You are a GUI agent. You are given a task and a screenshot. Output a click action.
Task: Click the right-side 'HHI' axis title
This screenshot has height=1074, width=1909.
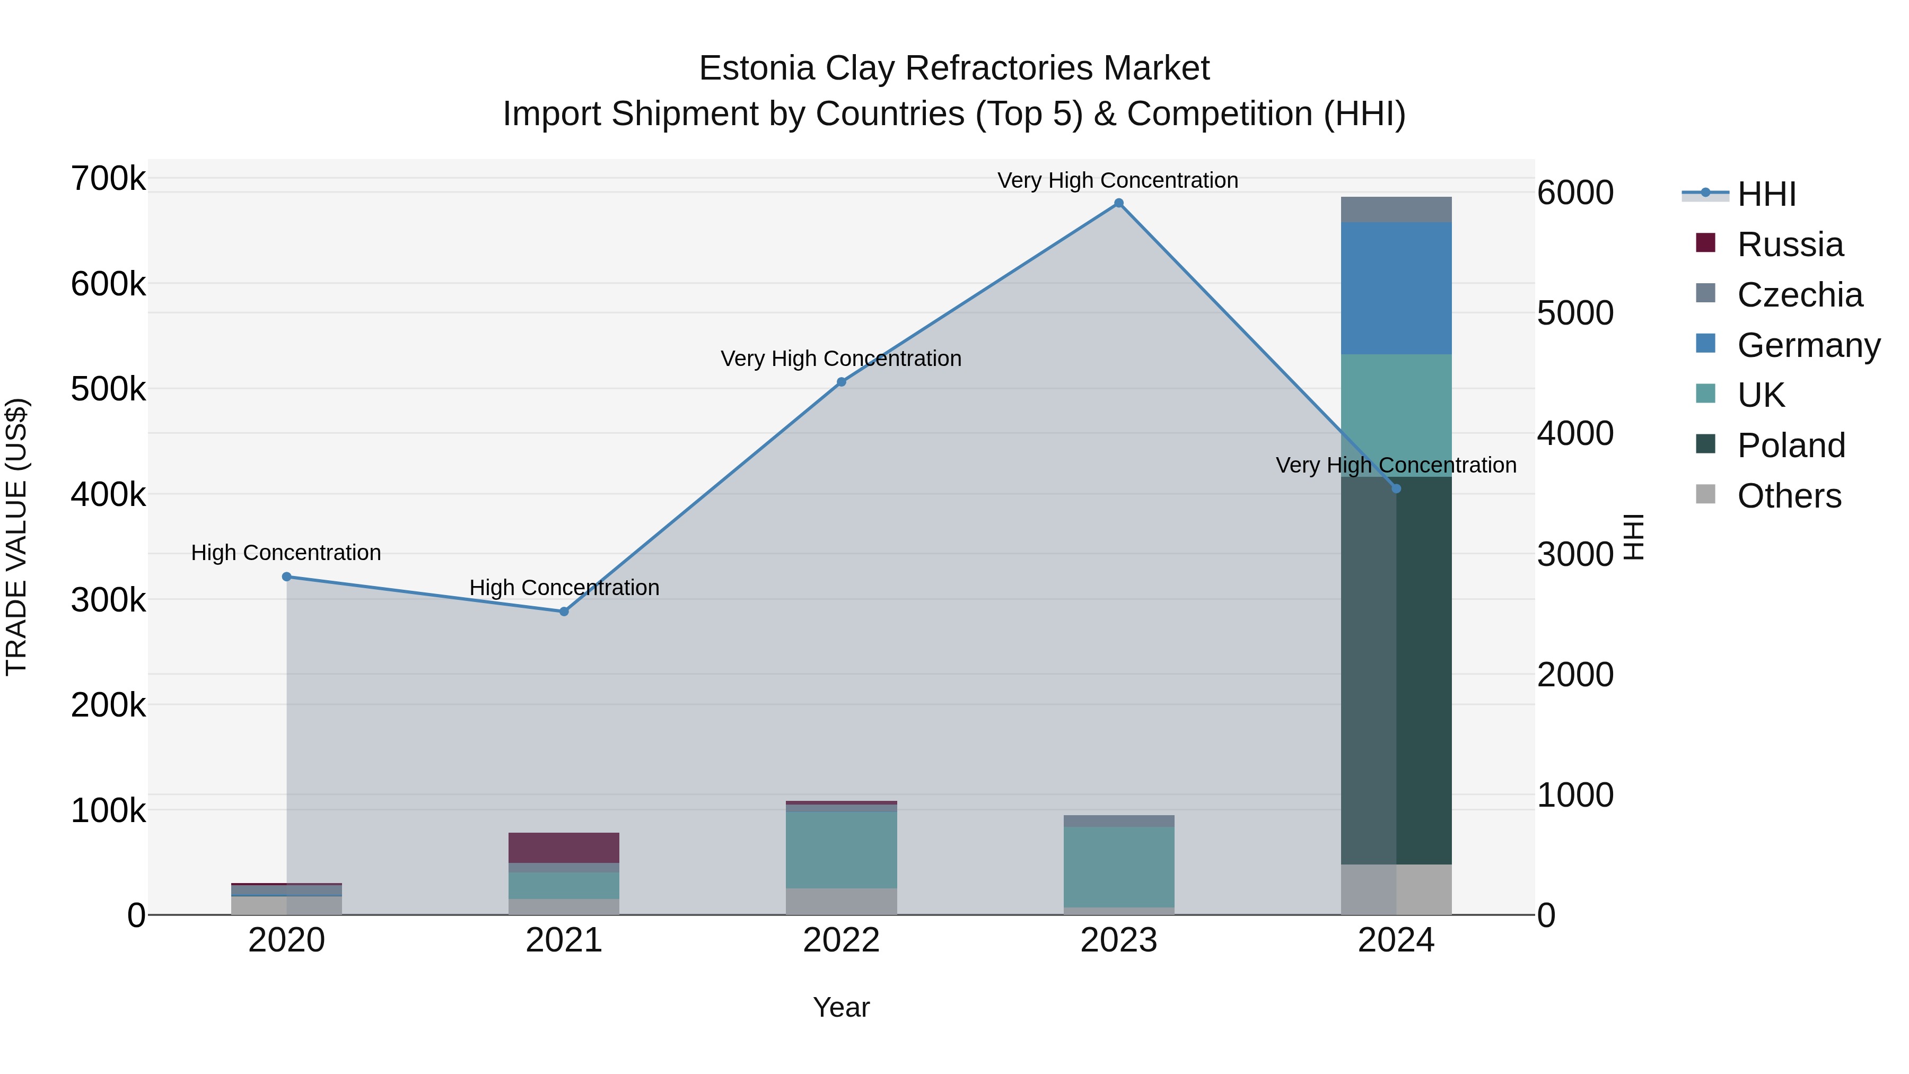(1633, 537)
